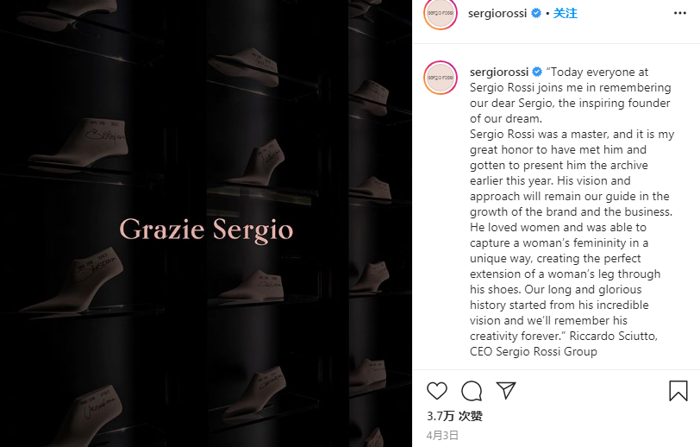700x447 pixels.
Task: Click the verified badge in the header
Action: click(x=535, y=14)
